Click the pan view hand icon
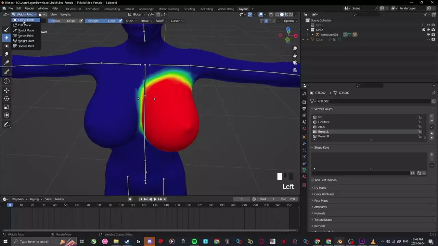438x246 pixels. [295, 55]
